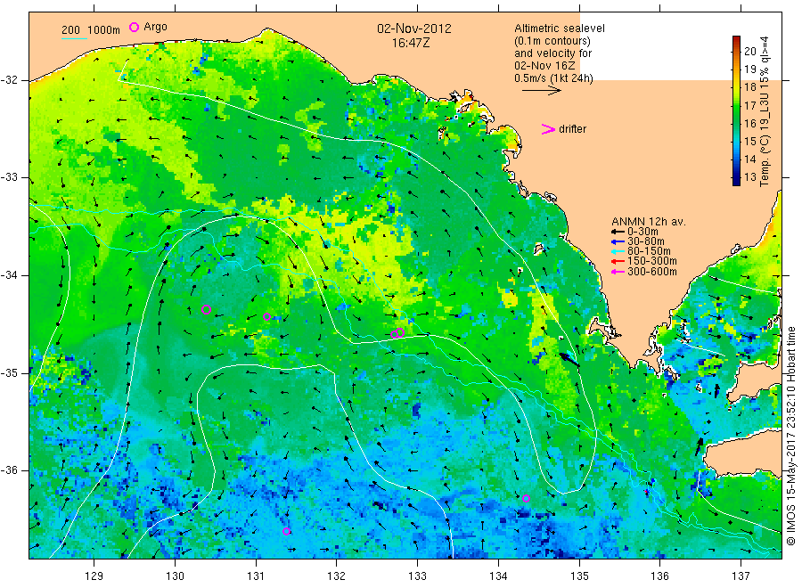This screenshot has width=802, height=588.
Task: Click the colour bar value 20
Action: coord(749,51)
